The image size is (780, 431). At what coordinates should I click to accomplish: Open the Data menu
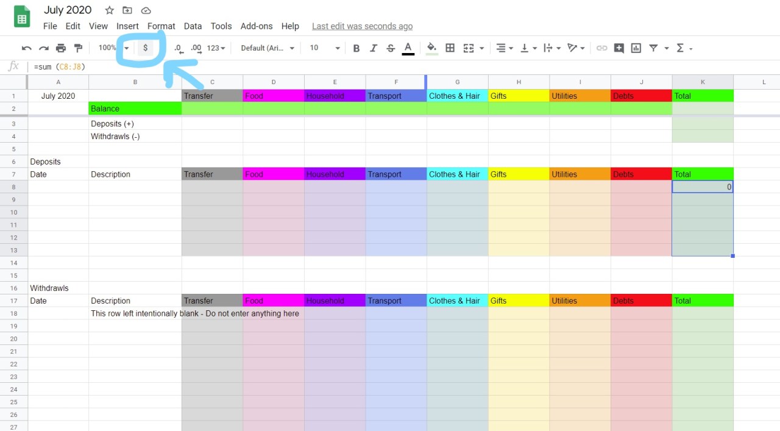(193, 26)
